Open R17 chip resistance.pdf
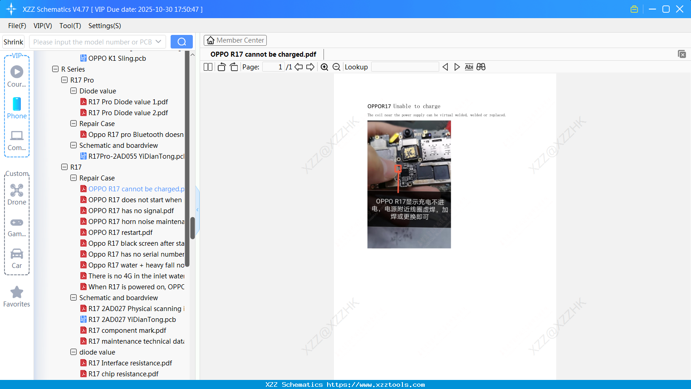691x389 pixels. [x=123, y=374]
